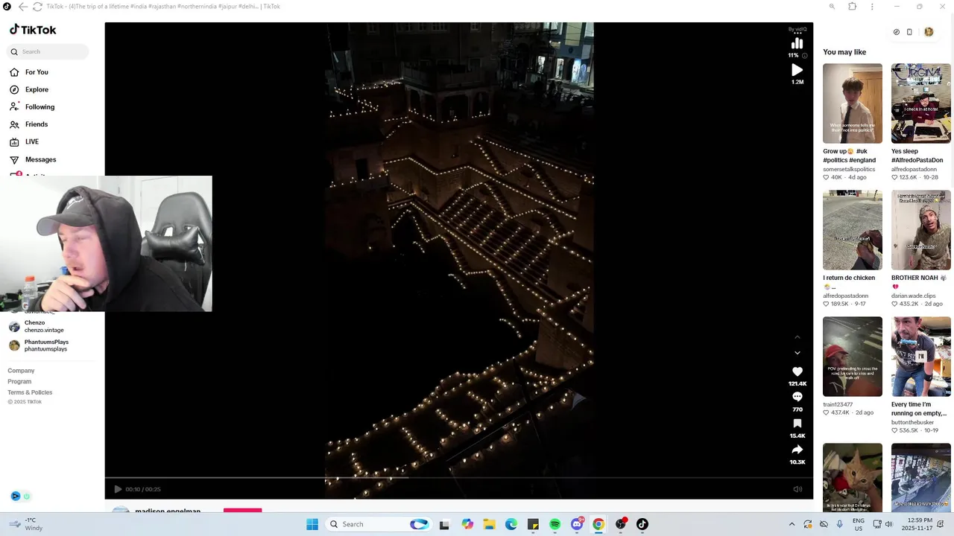
Task: Open the browser extensions puzzle icon
Action: 853,7
